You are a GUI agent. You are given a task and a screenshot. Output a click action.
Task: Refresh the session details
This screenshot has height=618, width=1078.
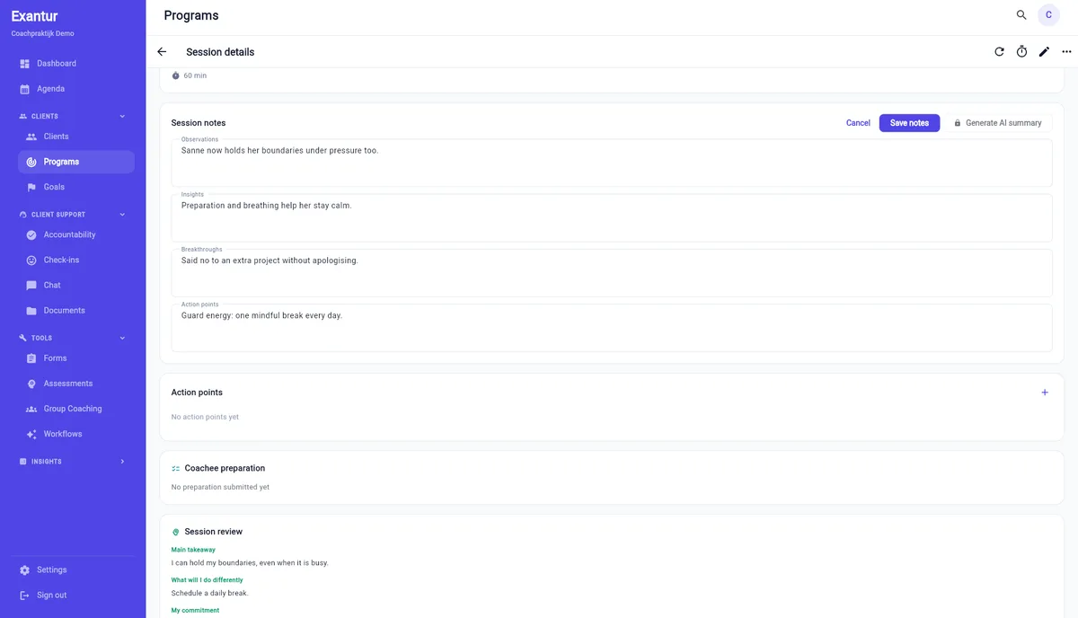(999, 52)
